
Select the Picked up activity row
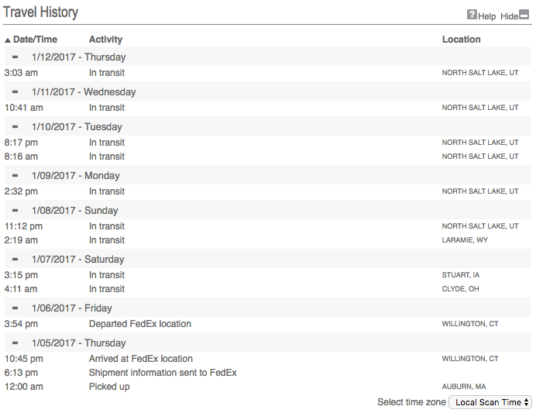109,387
